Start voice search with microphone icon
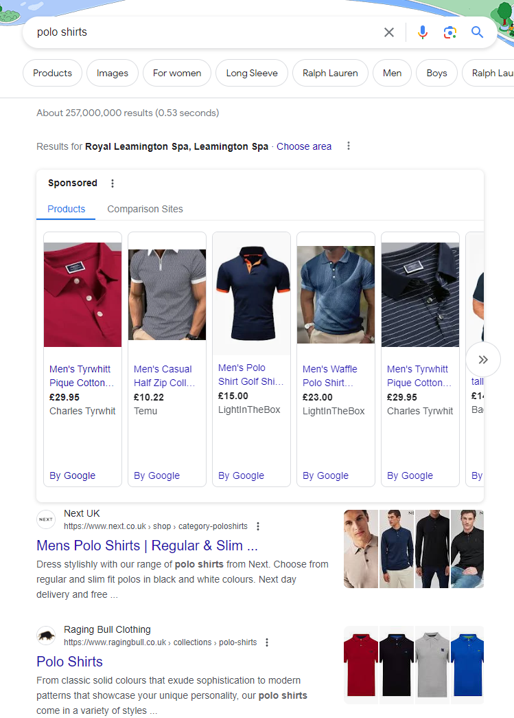 tap(423, 32)
